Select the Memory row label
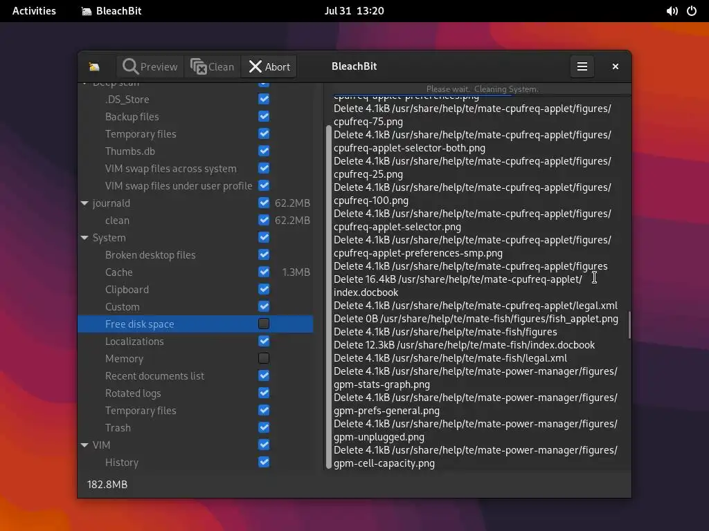Screen dimensions: 709x531 click(x=125, y=359)
